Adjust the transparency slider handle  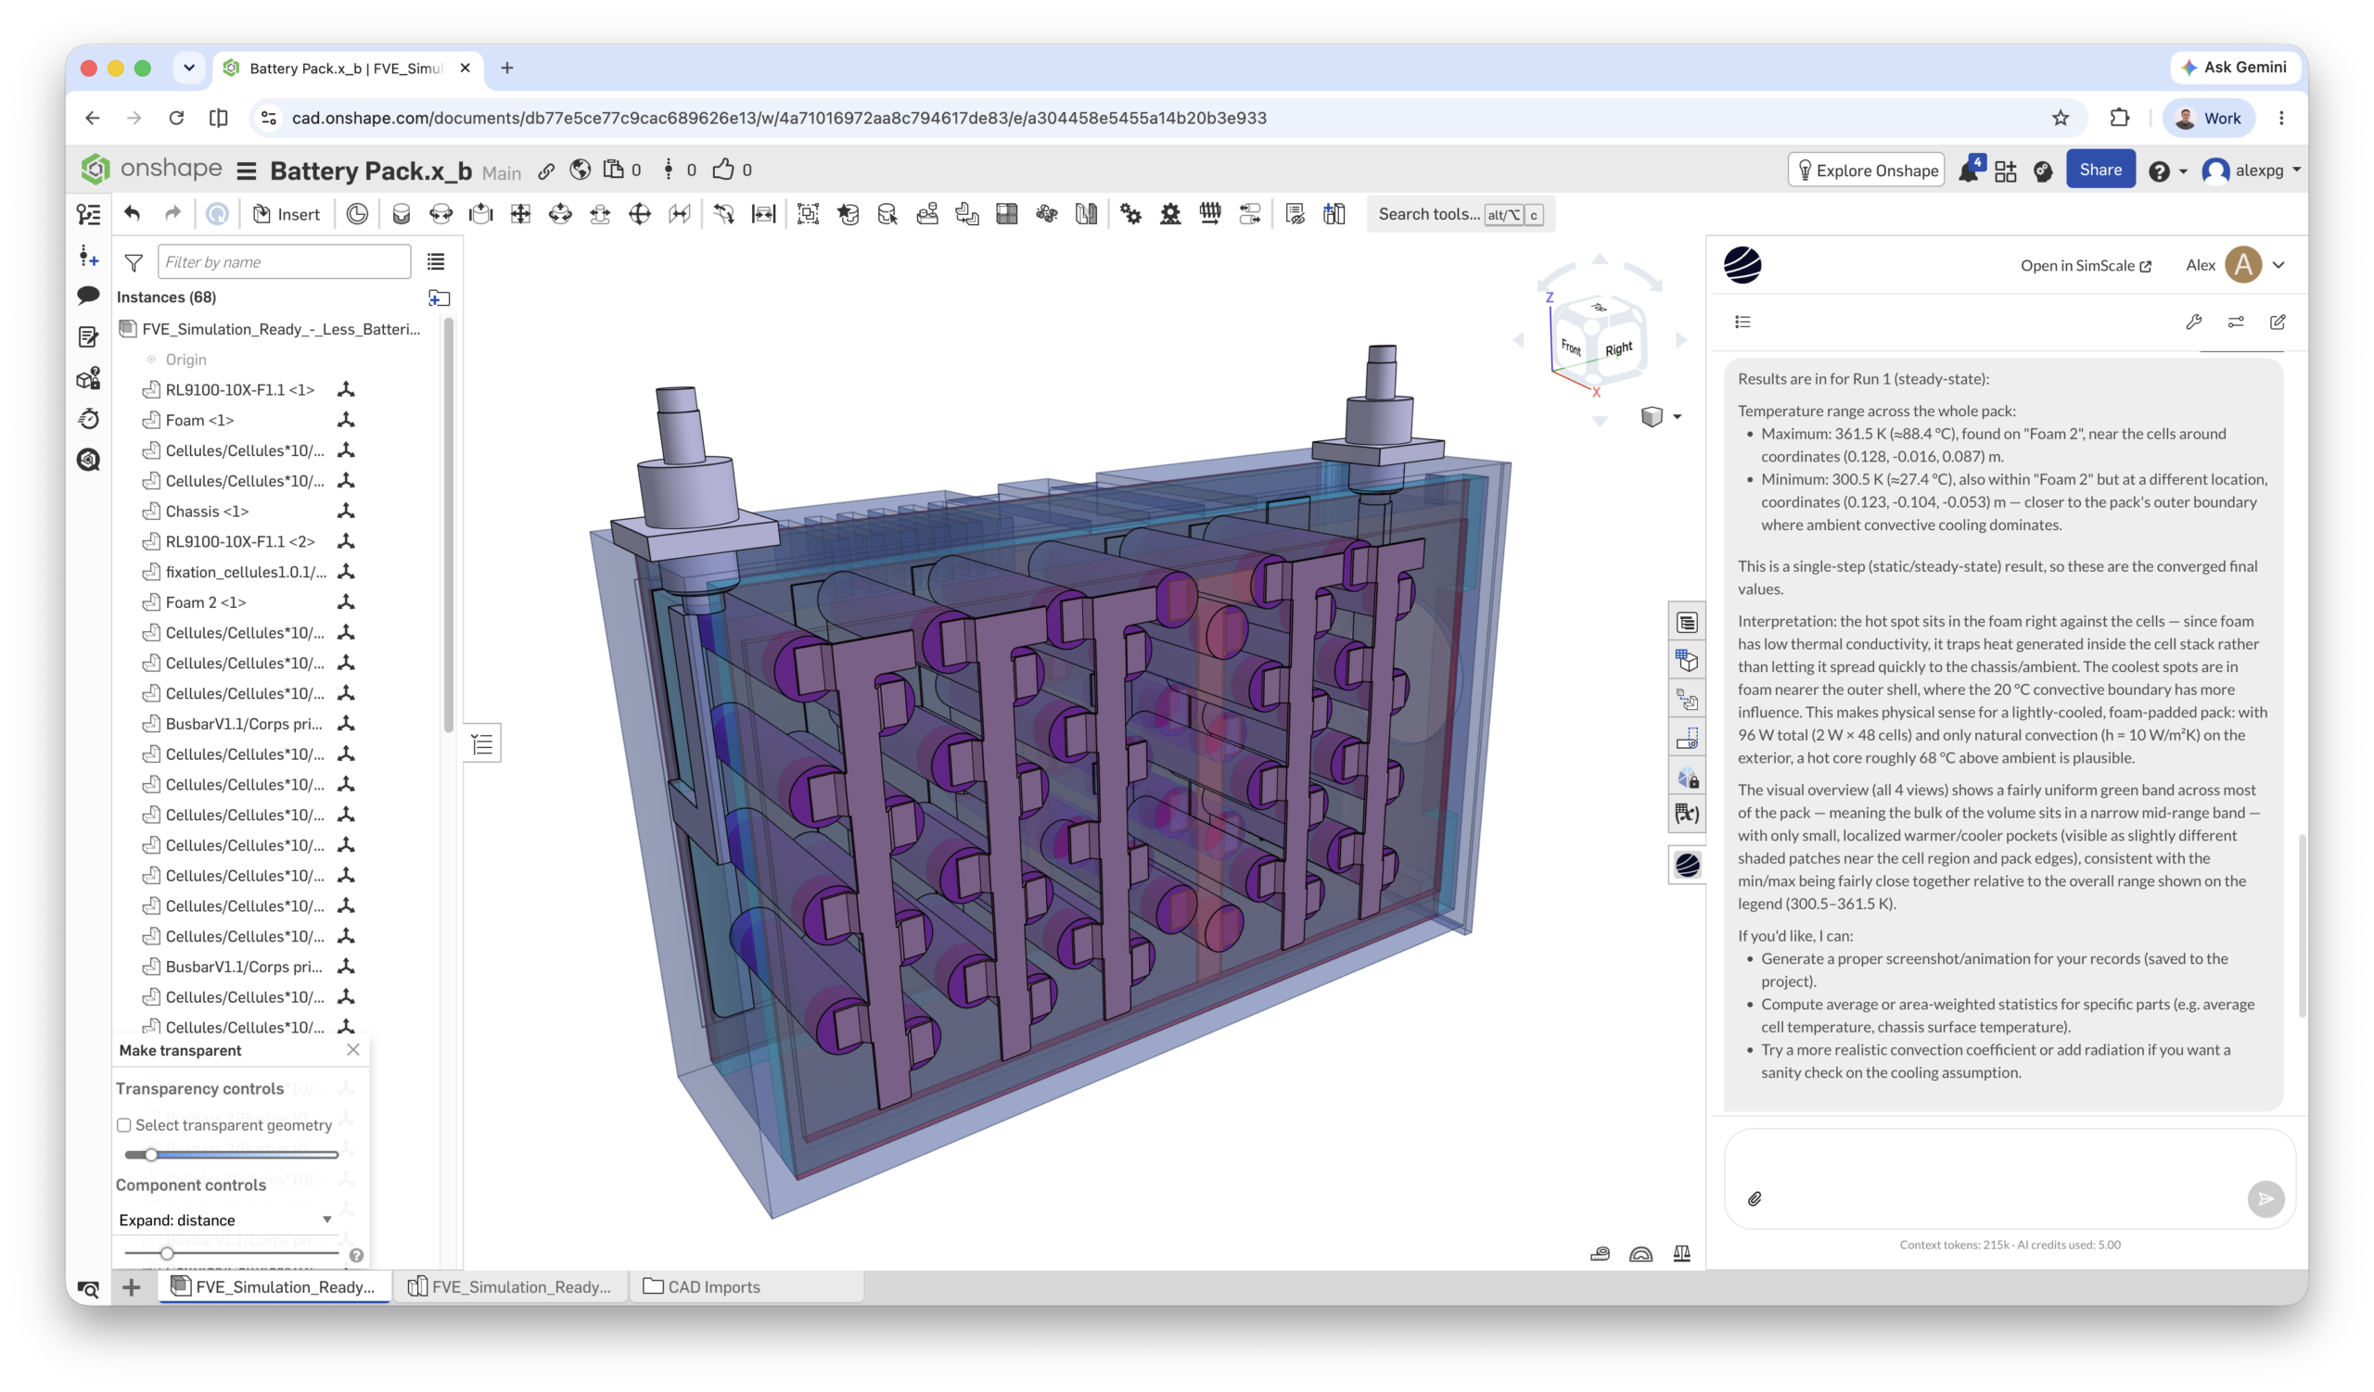pyautogui.click(x=151, y=1155)
